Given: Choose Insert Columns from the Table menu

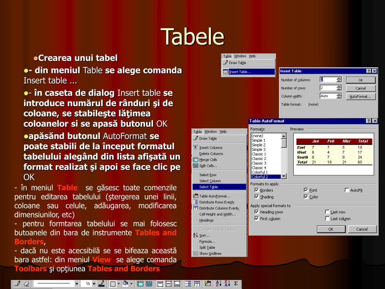Looking at the screenshot, I should (x=219, y=148).
